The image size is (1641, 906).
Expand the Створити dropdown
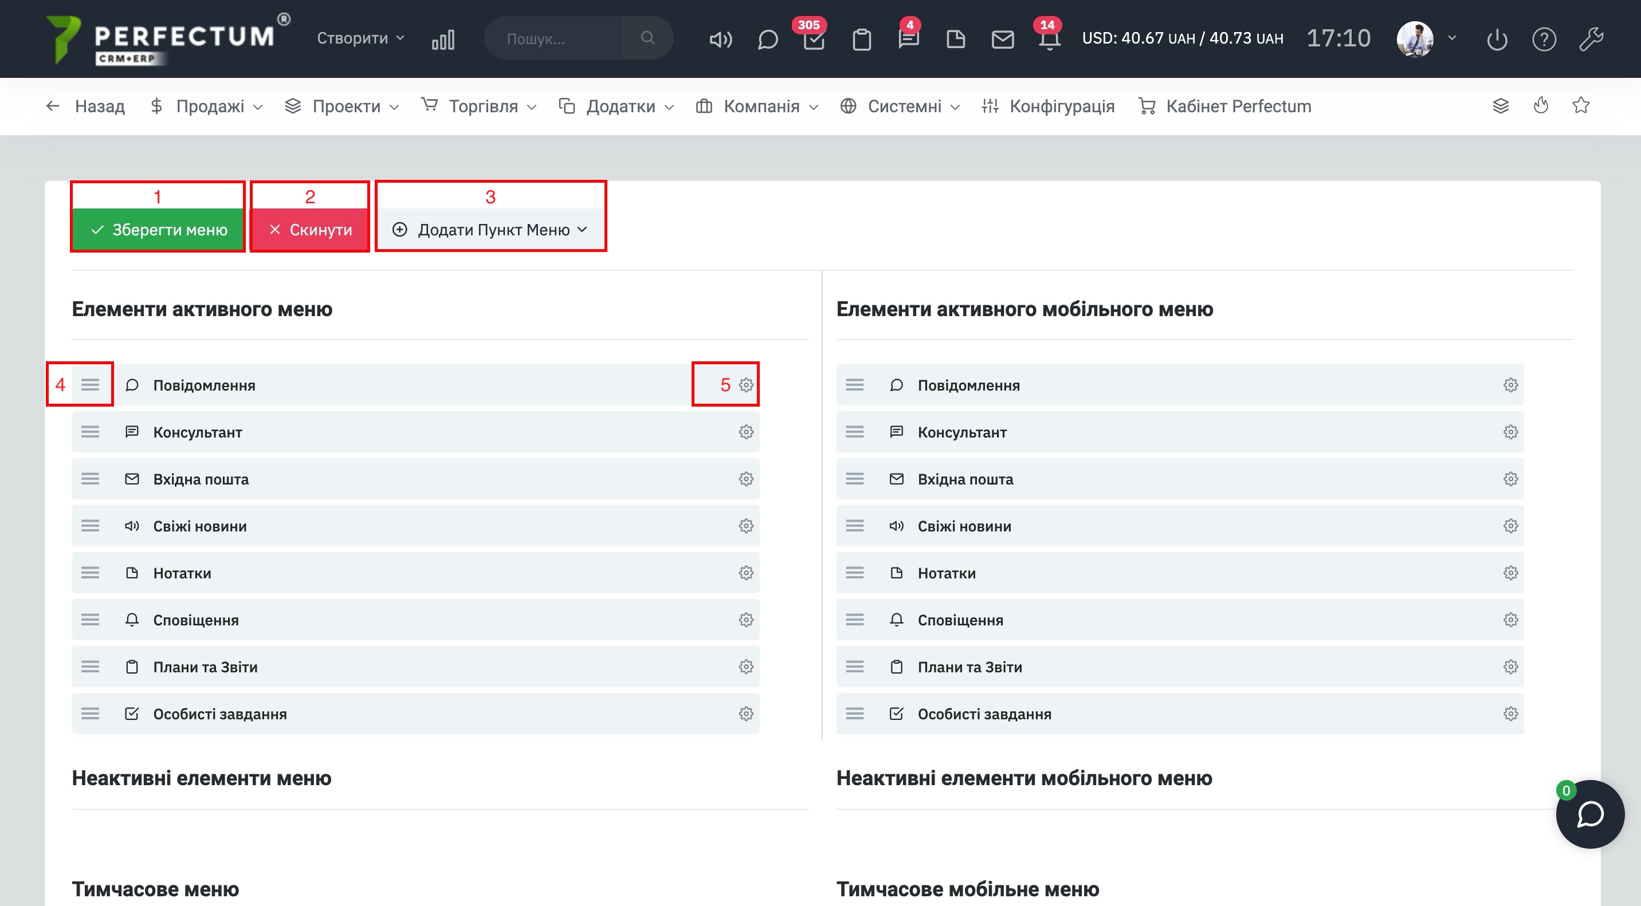(x=360, y=38)
